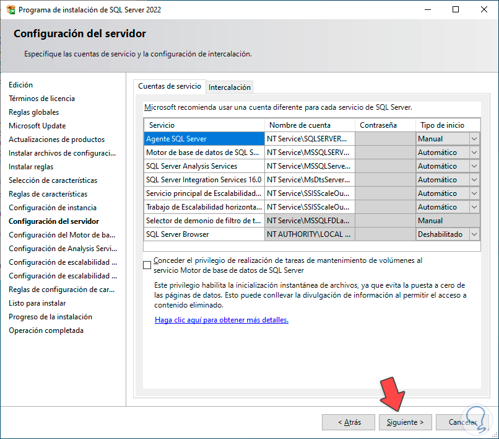Close the SQL Server setup window

(x=484, y=9)
